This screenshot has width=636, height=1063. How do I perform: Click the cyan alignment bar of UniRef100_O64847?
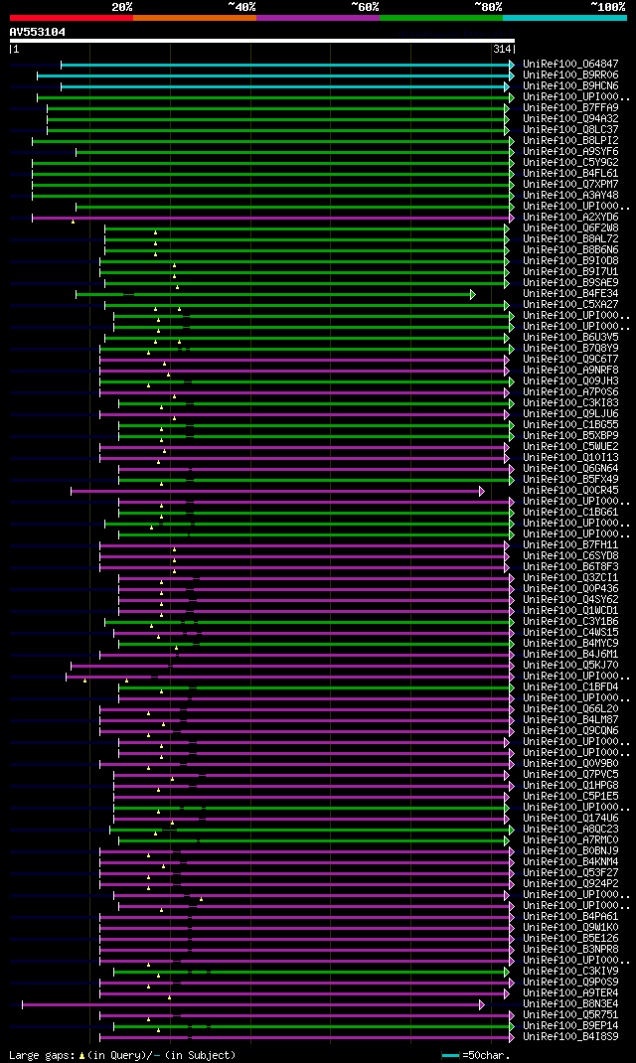coord(285,66)
